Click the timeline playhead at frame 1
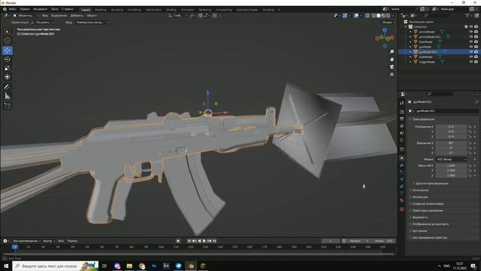481x271 pixels. pos(15,247)
